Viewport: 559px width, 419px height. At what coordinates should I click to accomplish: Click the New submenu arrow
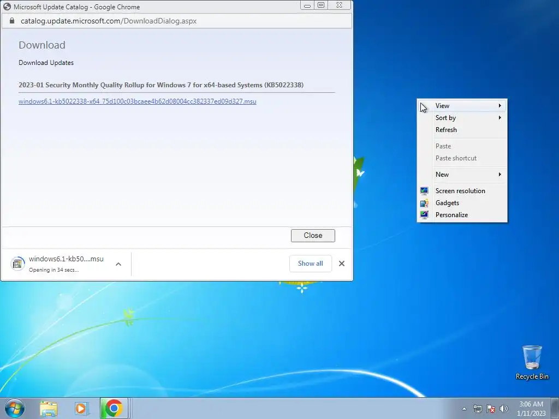(x=500, y=174)
